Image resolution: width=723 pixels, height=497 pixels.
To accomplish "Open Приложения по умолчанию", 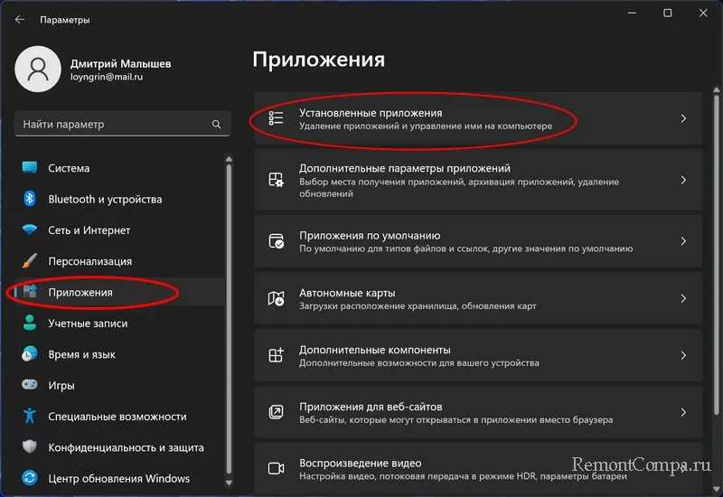I will click(x=478, y=241).
